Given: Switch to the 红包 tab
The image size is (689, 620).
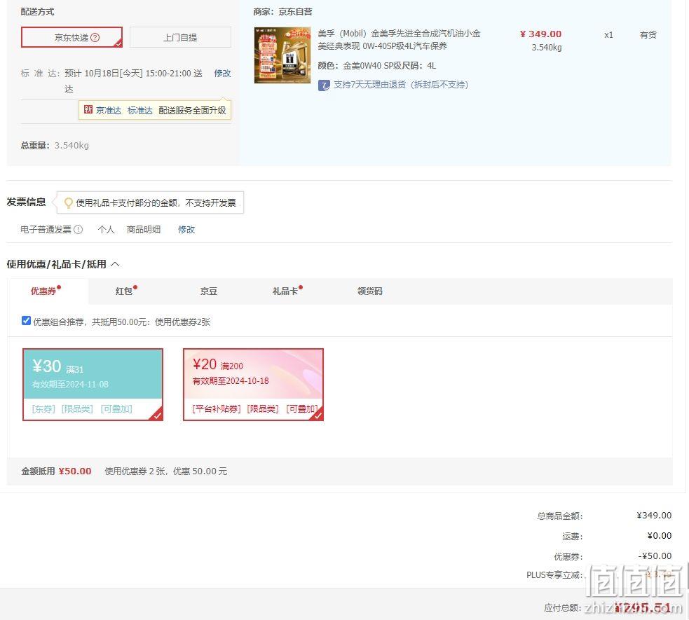Looking at the screenshot, I should pyautogui.click(x=124, y=291).
